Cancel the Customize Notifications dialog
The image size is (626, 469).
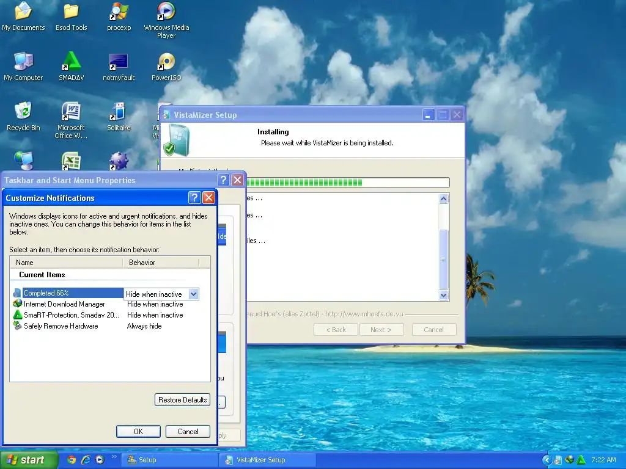coord(188,432)
